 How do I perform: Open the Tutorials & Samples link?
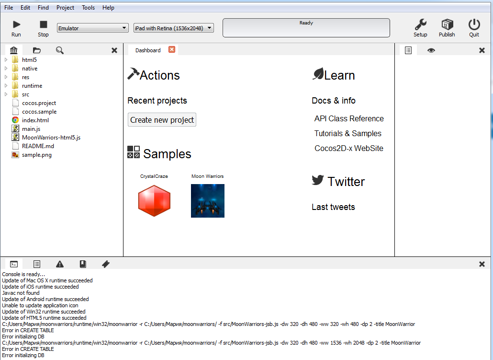(x=348, y=133)
